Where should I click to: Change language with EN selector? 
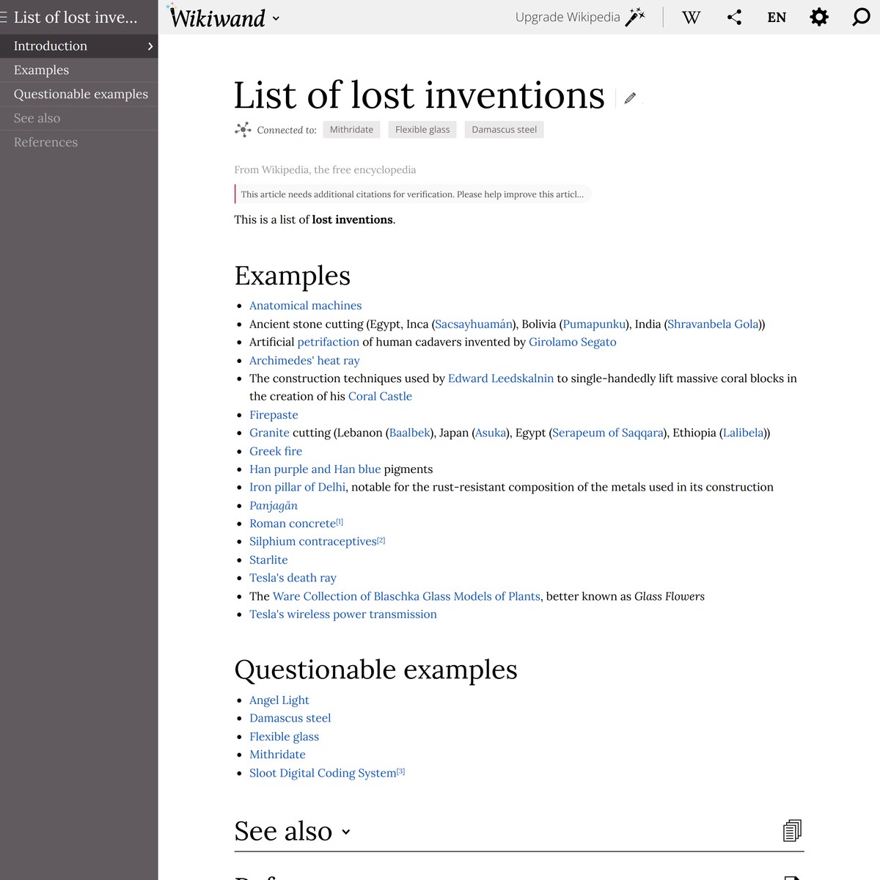coord(777,18)
